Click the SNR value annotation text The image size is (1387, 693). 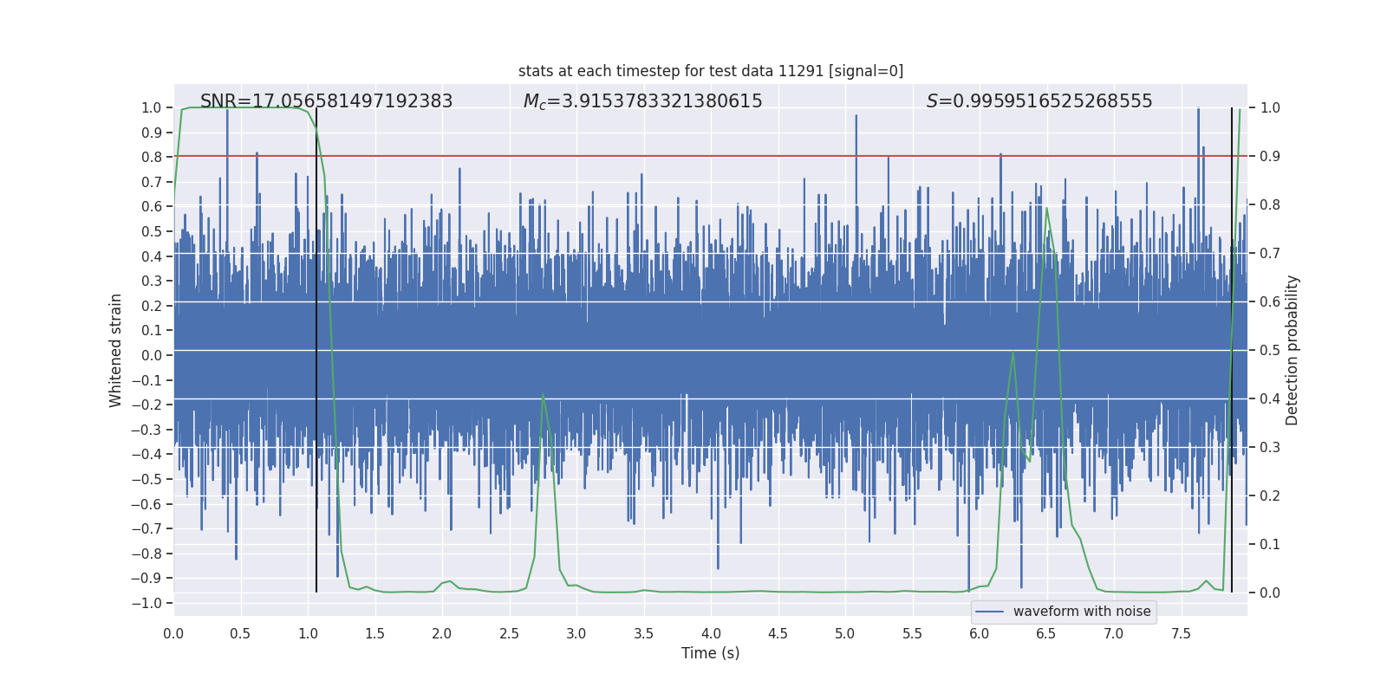tap(326, 101)
